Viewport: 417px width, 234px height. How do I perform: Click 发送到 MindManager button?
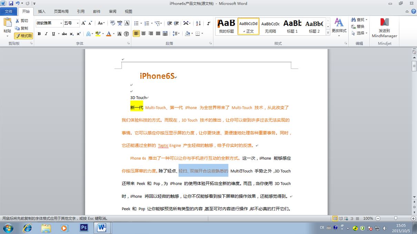(x=384, y=28)
